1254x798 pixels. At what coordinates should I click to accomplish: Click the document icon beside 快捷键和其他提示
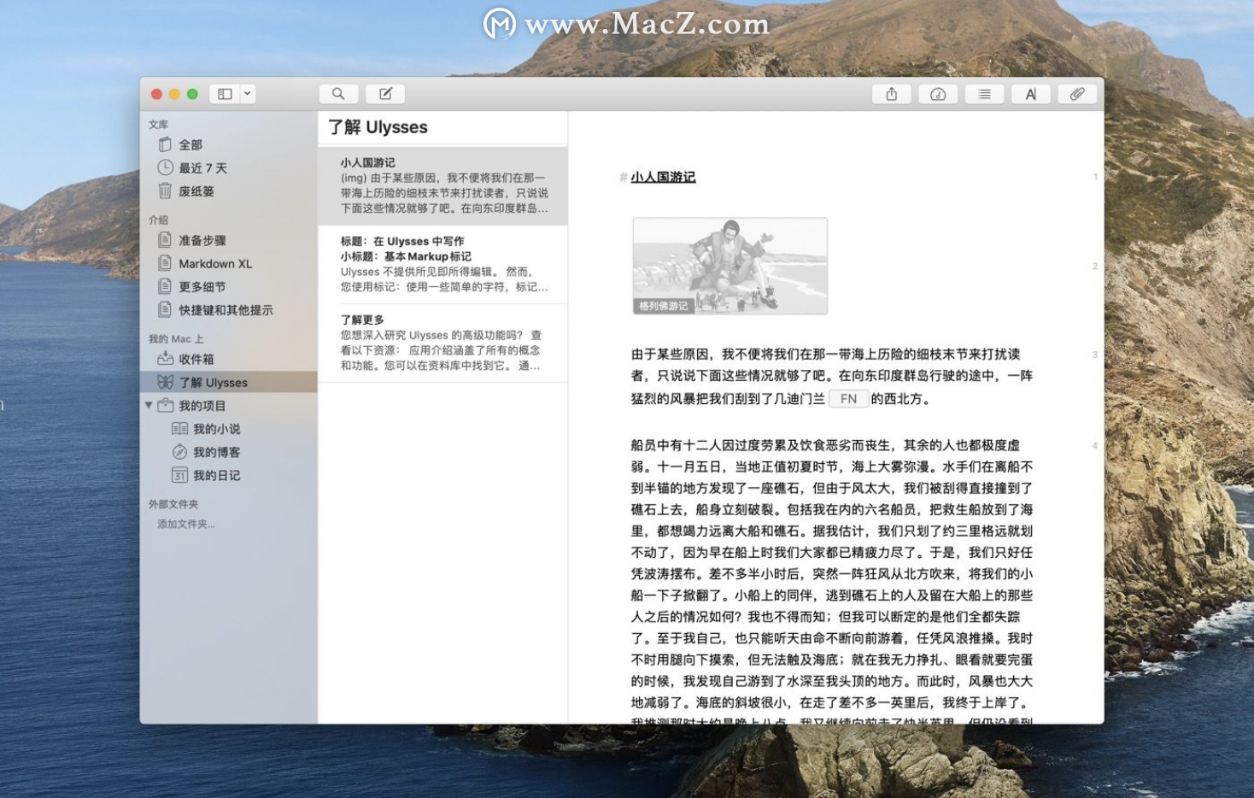(x=165, y=309)
